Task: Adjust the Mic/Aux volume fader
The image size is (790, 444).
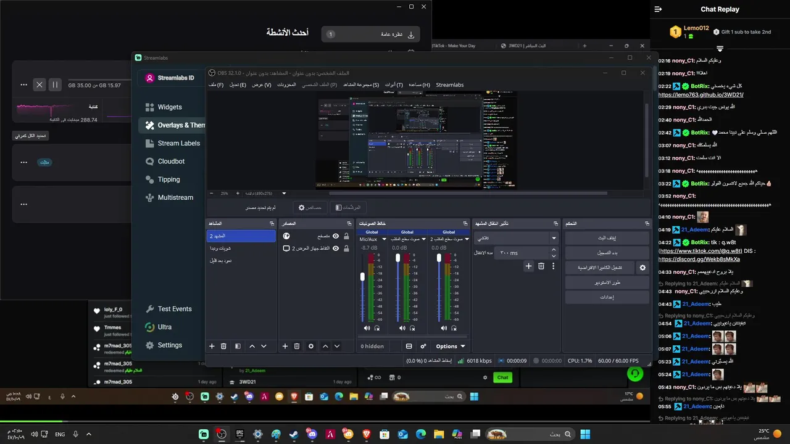Action: tap(362, 277)
